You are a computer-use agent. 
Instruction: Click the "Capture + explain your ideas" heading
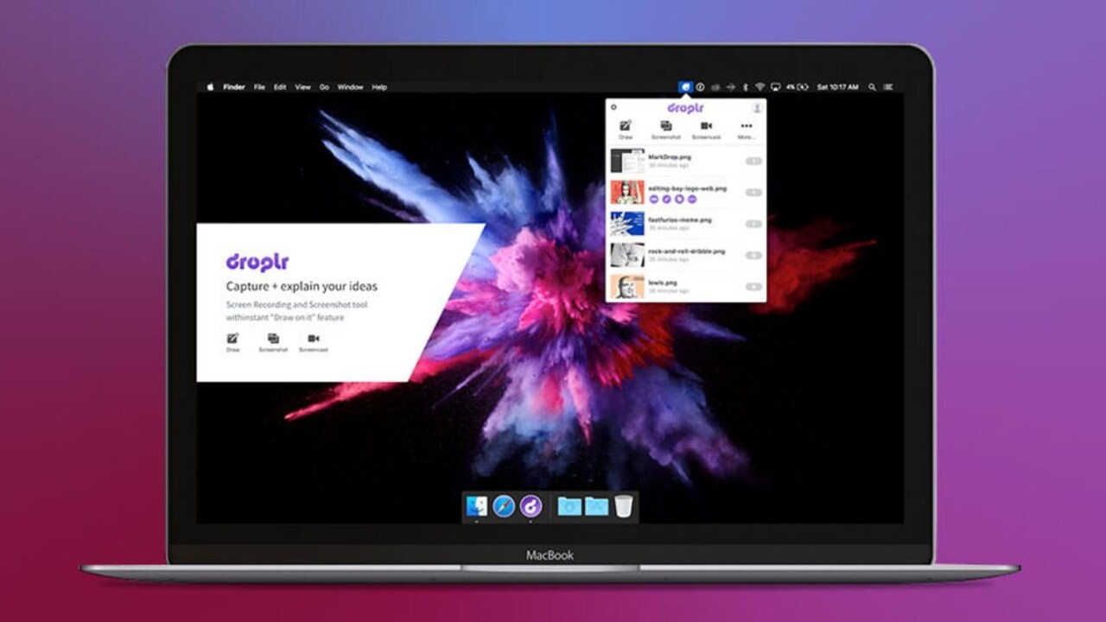coord(302,287)
